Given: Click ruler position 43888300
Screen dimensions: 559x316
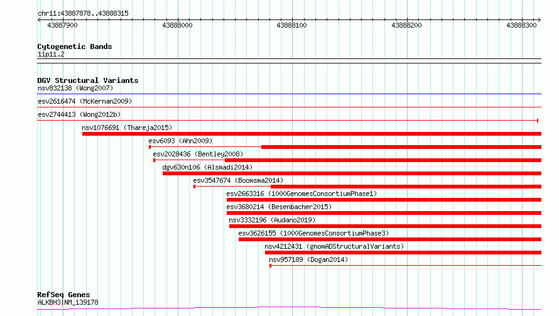Looking at the screenshot, I should tap(521, 25).
